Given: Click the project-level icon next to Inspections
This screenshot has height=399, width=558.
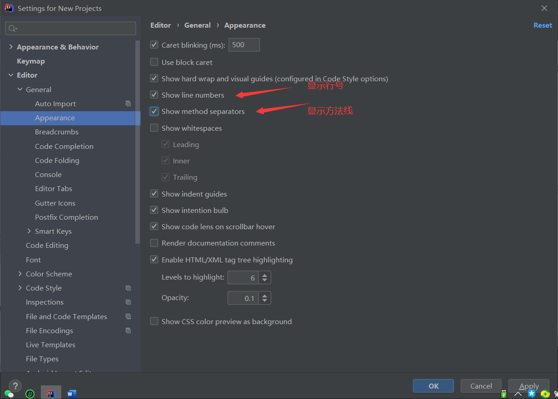Looking at the screenshot, I should [x=128, y=302].
